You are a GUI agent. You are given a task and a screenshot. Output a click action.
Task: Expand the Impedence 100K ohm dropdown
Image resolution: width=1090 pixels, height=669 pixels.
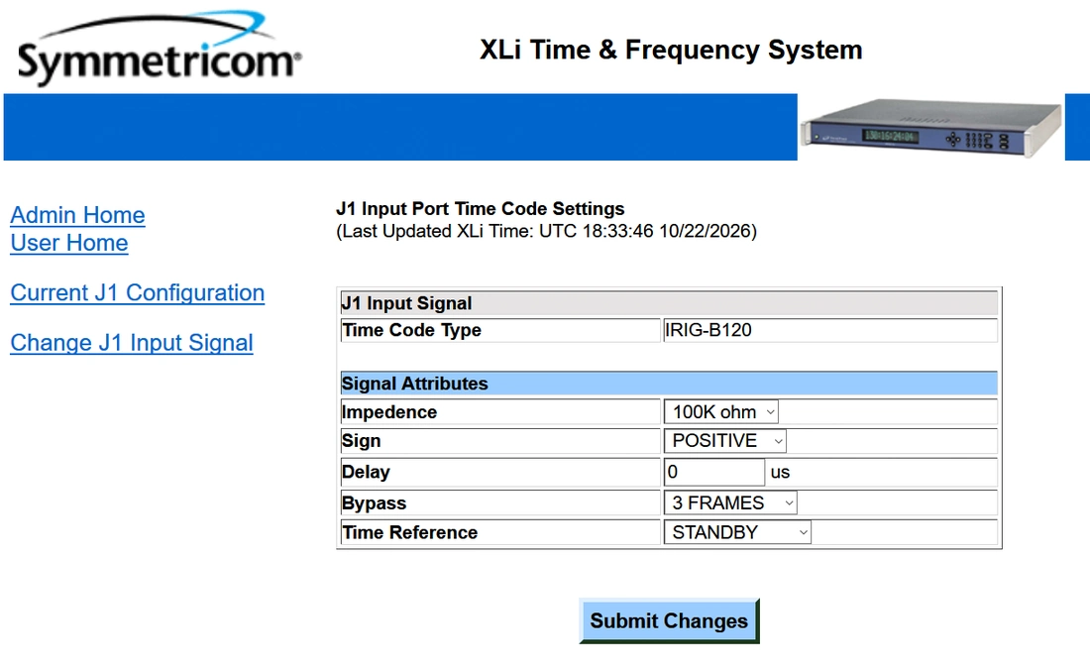(x=720, y=411)
